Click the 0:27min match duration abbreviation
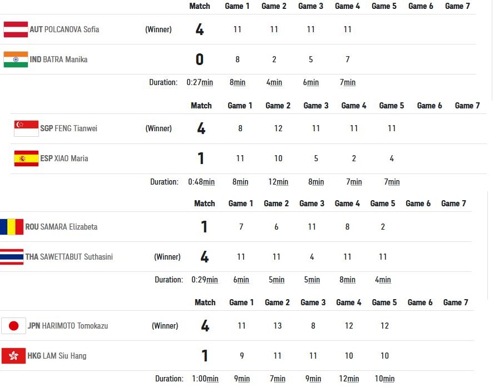Image resolution: width=494 pixels, height=392 pixels. 200,82
